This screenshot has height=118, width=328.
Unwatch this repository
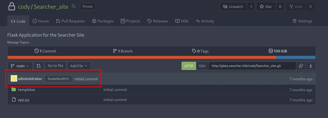pyautogui.click(x=233, y=7)
